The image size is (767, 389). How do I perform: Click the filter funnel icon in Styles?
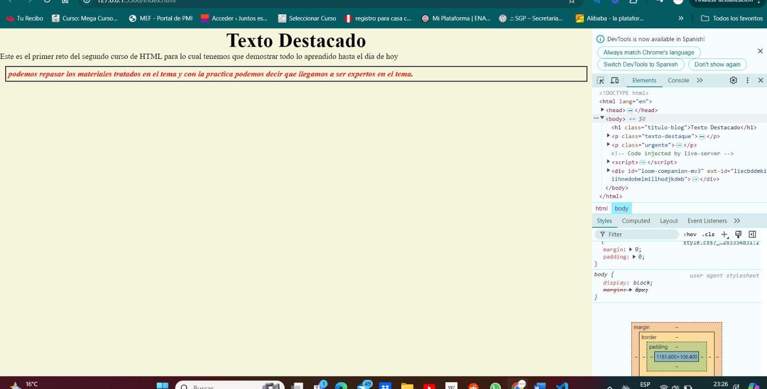[603, 234]
